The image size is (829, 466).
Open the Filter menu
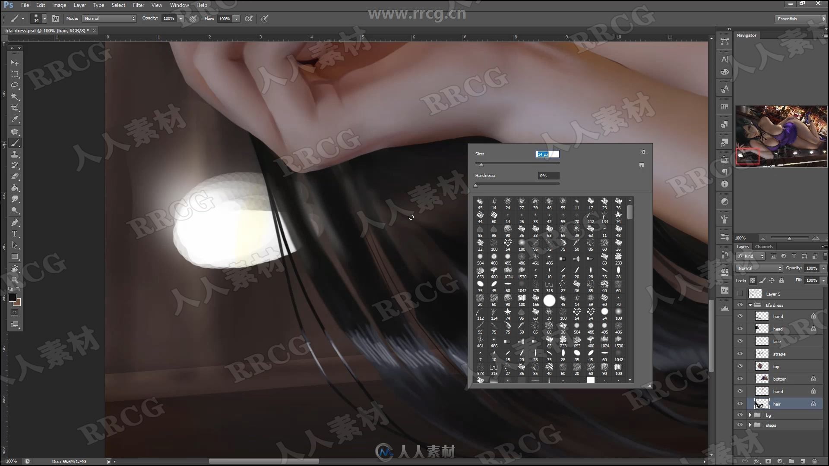coord(139,5)
